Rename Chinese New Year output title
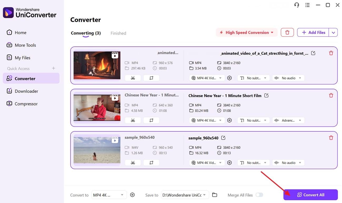 tap(266, 95)
